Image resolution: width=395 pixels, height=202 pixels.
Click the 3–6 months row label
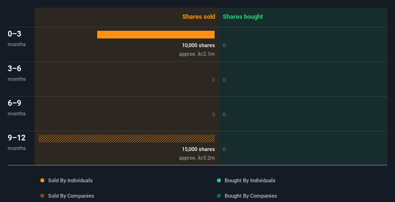(17, 73)
